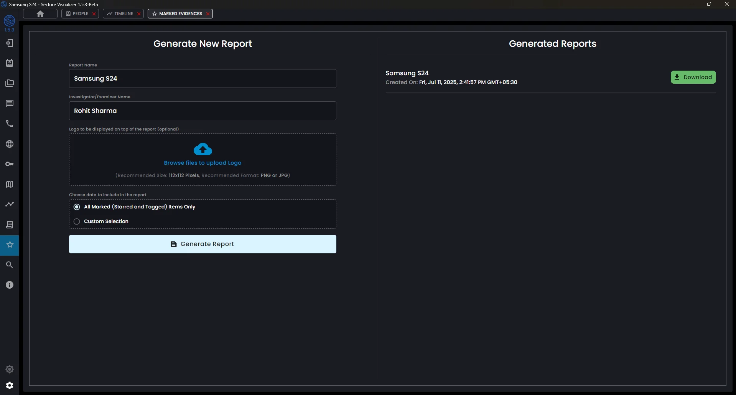Image resolution: width=736 pixels, height=395 pixels.
Task: Open the key passwords sidebar icon
Action: pyautogui.click(x=9, y=164)
